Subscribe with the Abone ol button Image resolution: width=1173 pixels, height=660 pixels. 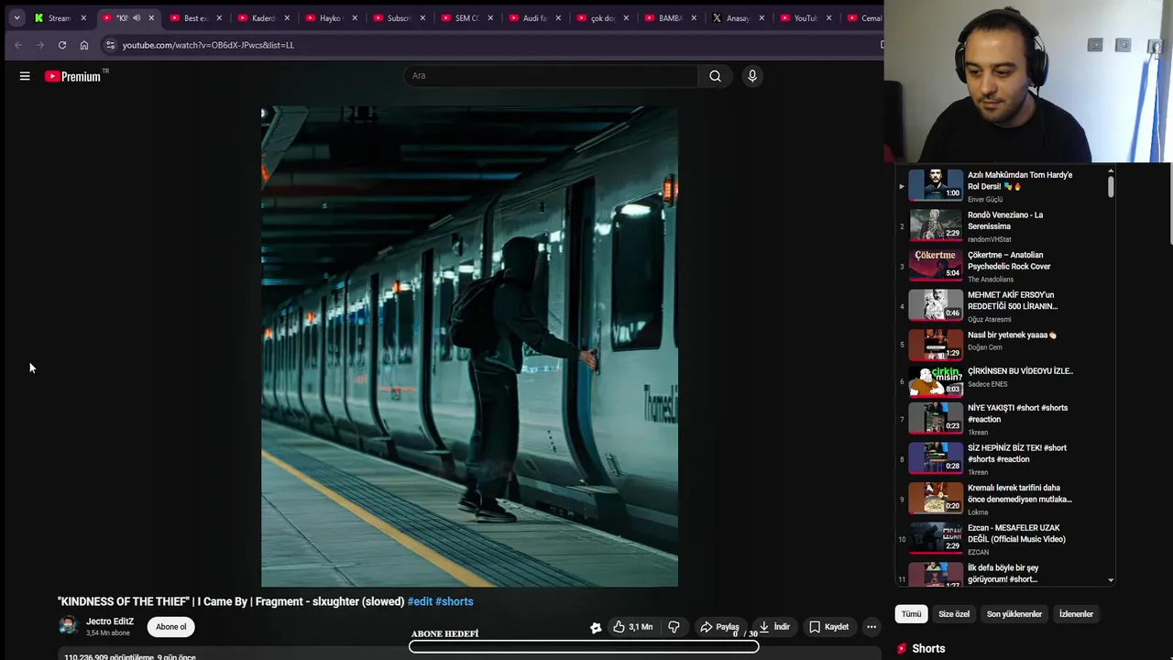coord(171,627)
